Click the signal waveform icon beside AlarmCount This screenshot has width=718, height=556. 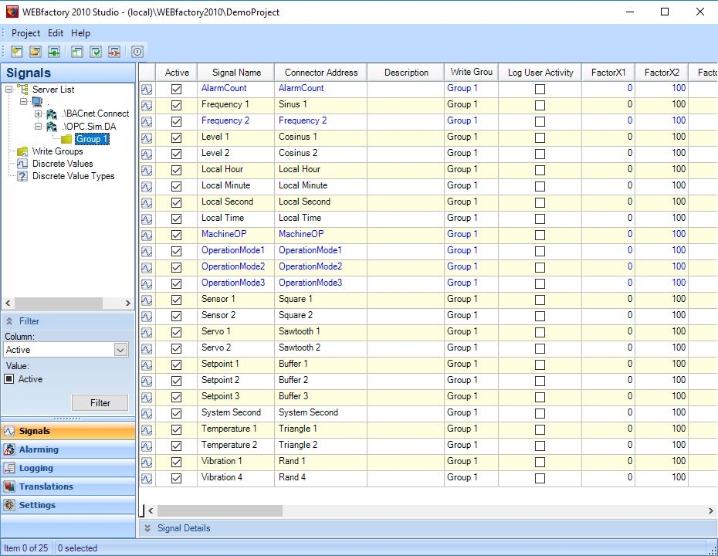(147, 89)
